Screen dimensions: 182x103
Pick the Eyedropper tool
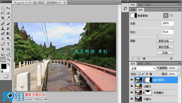pos(8,18)
